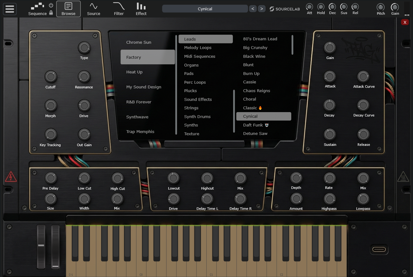Load the Daft Funk preset
Screen dimensions: 413x277
(253, 125)
